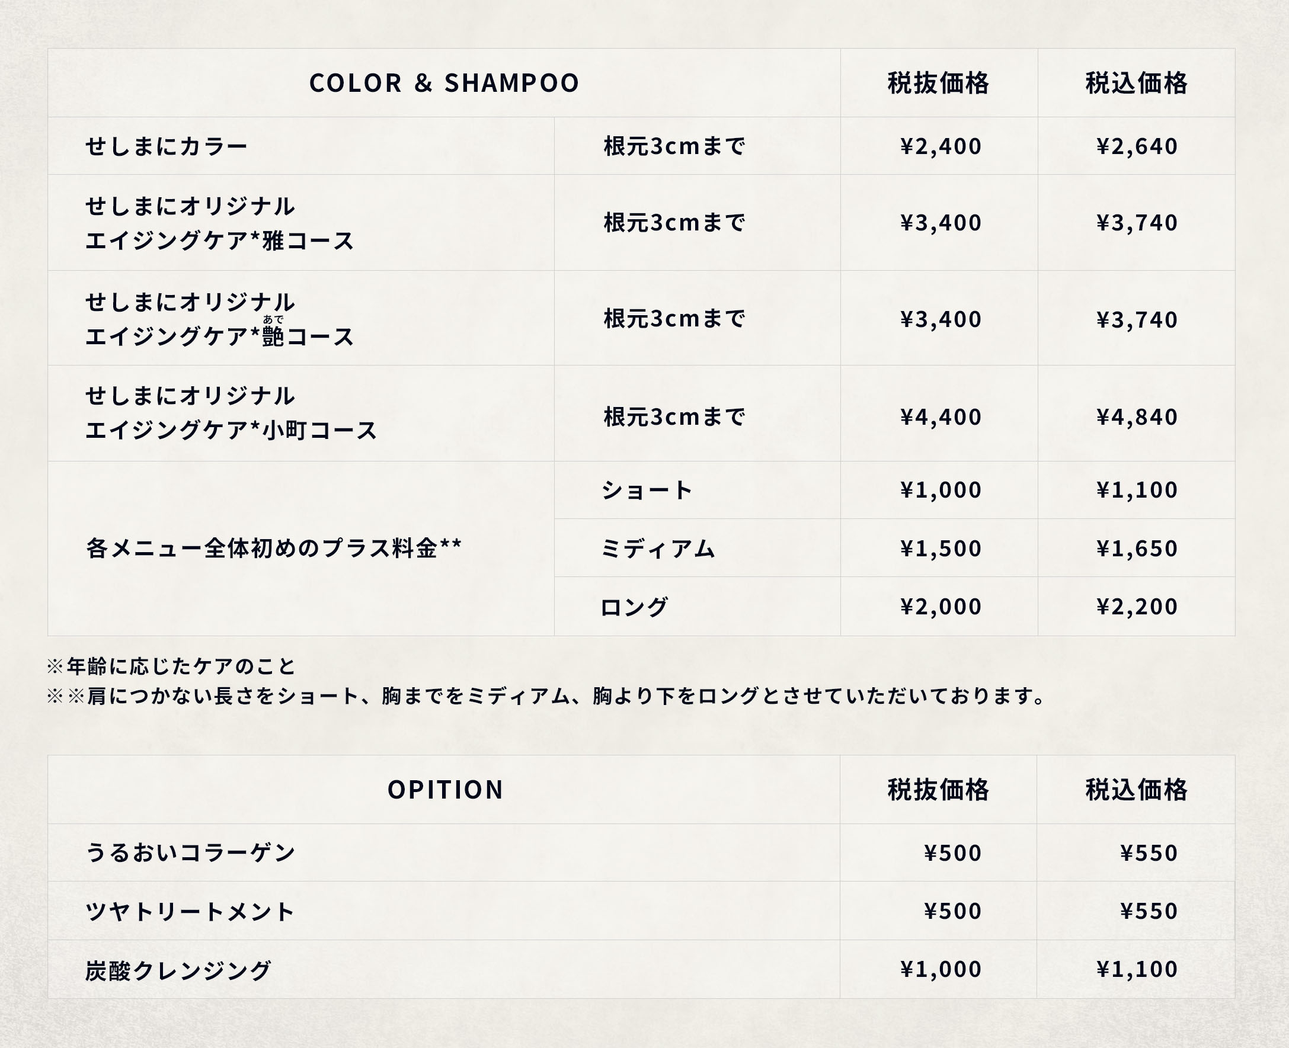Click the ¥4,400 price for 小町コース
The width and height of the screenshot is (1289, 1048).
tap(940, 416)
